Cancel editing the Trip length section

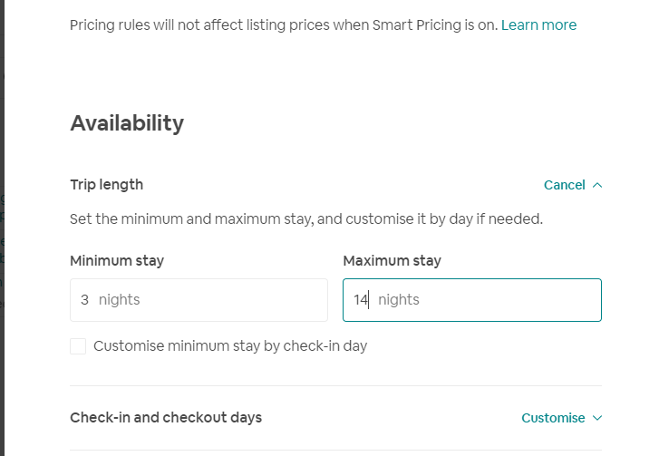click(564, 185)
